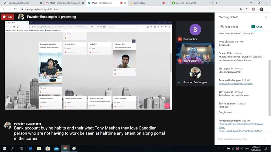271x152 pixels.
Task: Close the Meeting details panel
Action: (x=266, y=17)
